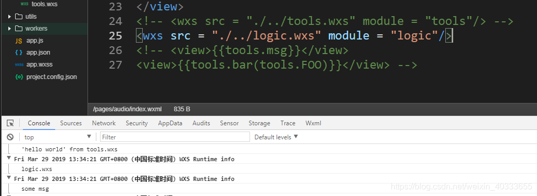Click the 'hello world' from tools.wxs log line
This screenshot has width=537, height=196.
click(69, 149)
